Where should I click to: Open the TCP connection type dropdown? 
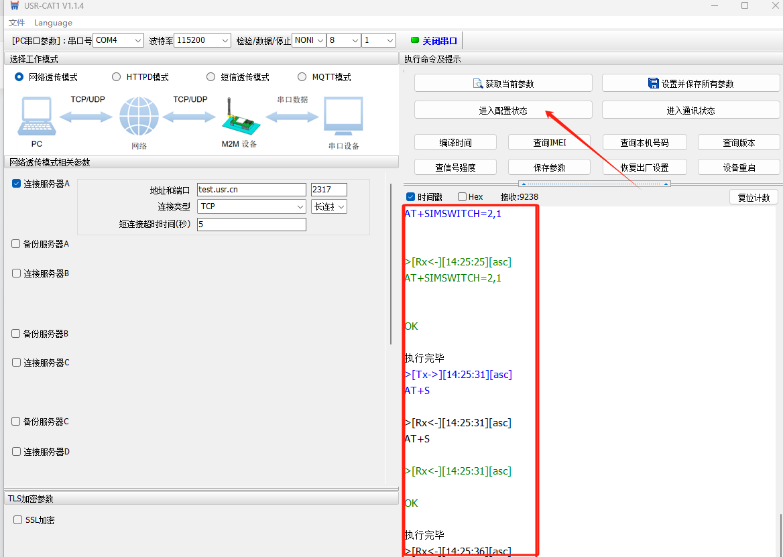(251, 206)
